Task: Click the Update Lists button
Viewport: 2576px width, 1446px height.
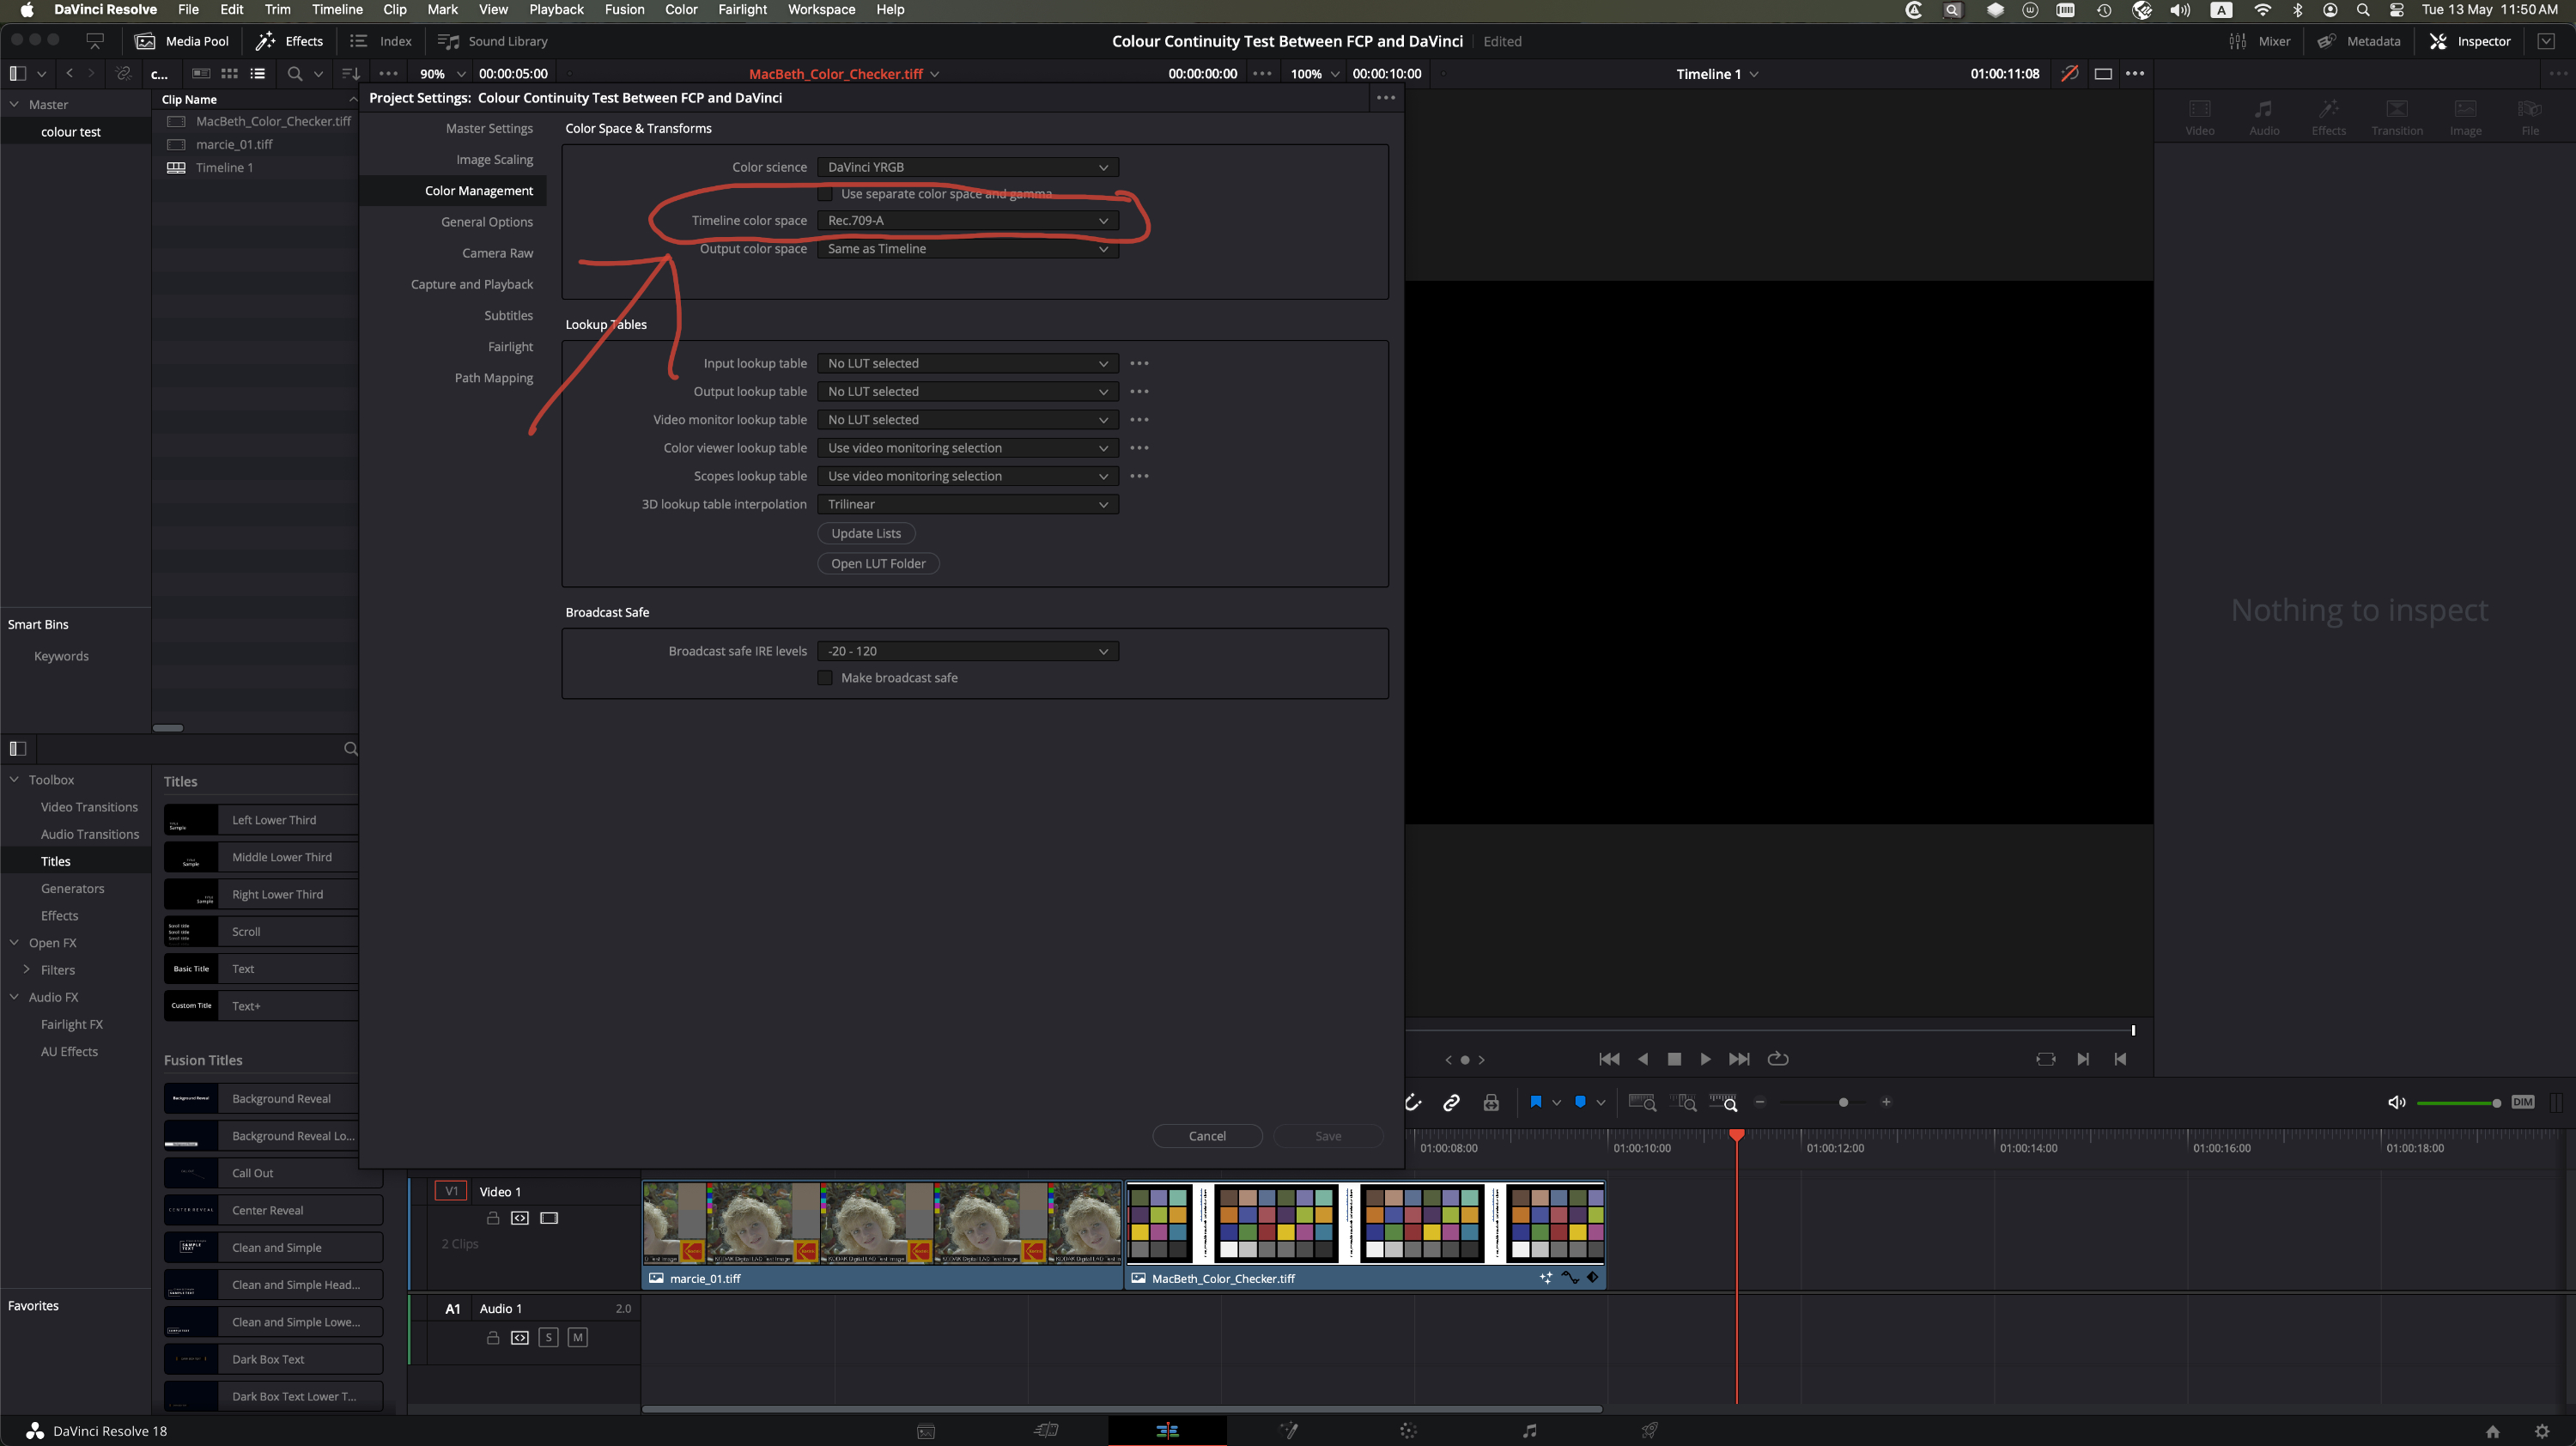Action: (x=866, y=533)
